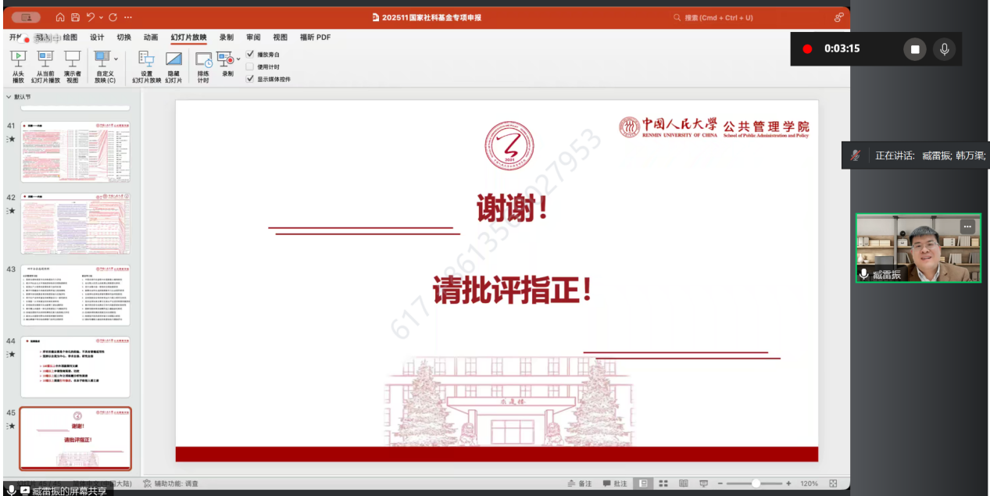The width and height of the screenshot is (990, 496).
Task: Stop the screen recording
Action: tap(914, 49)
